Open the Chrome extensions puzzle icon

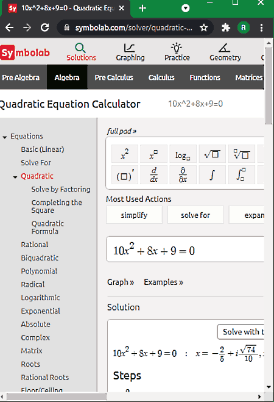[x=226, y=27]
